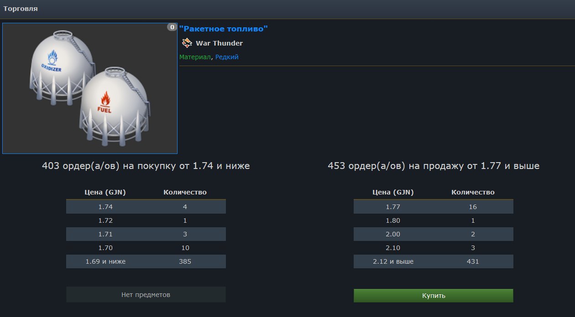Select the Материал tag

pyautogui.click(x=195, y=57)
